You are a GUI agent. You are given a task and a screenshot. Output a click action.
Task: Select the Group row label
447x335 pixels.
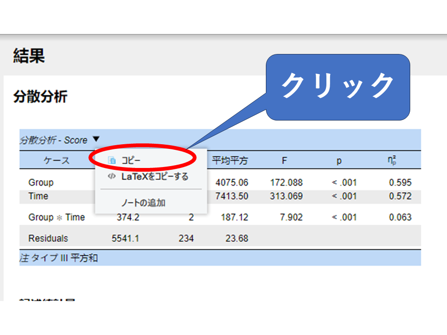(x=41, y=182)
